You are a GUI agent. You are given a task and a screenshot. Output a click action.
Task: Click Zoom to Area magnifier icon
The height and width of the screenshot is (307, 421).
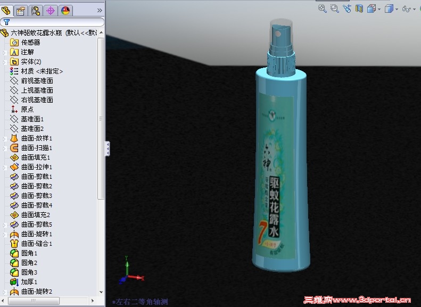click(335, 9)
